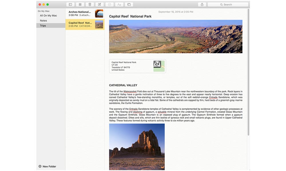
Task: Click the Search field
Action: (228, 5)
